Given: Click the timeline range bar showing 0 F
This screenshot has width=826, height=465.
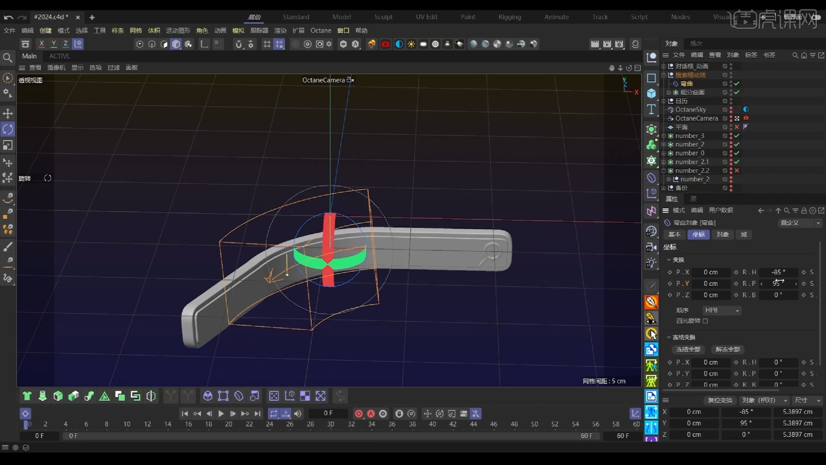Looking at the screenshot, I should (x=332, y=436).
